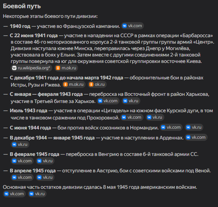218x207 pixels.
Task: Open the ru.wikipedia.org source chip
Action: pos(32,68)
